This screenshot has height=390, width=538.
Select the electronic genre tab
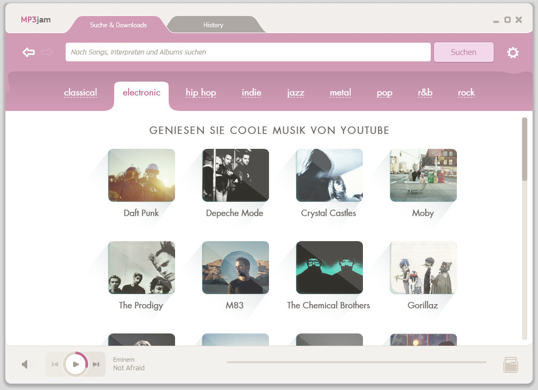click(x=141, y=93)
